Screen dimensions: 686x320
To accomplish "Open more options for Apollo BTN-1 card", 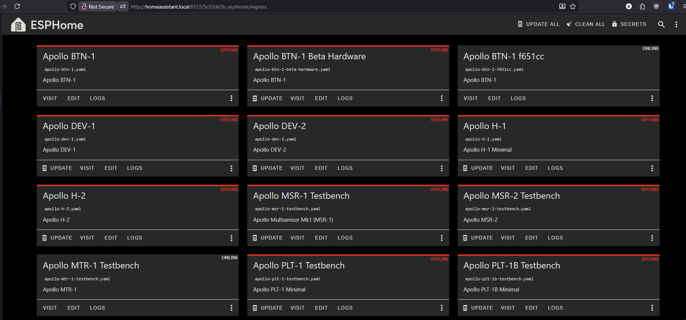I will pyautogui.click(x=231, y=98).
